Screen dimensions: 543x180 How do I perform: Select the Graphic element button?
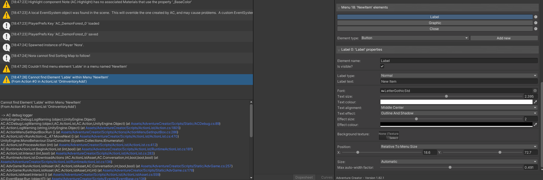(x=435, y=23)
